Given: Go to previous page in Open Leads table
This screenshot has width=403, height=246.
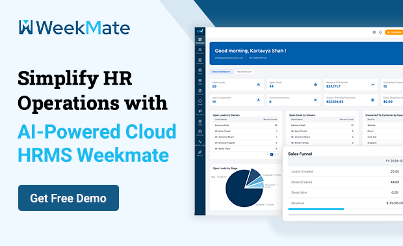Looking at the screenshot, I should 268,154.
